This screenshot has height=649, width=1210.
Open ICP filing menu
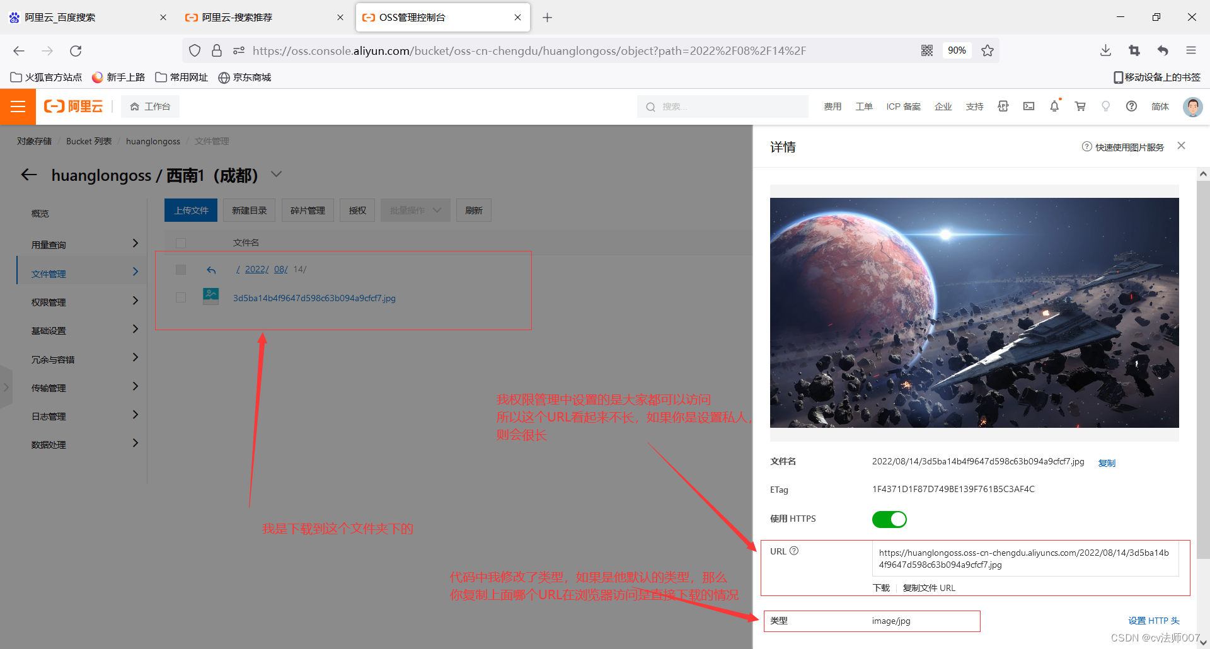[903, 106]
